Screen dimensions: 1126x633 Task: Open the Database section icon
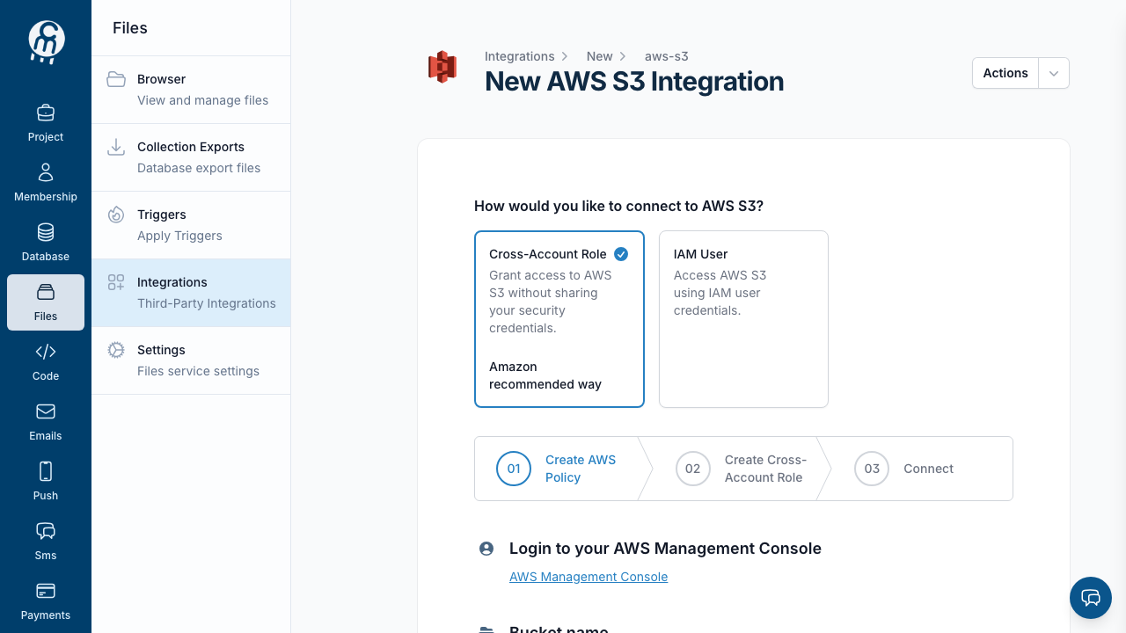(46, 232)
